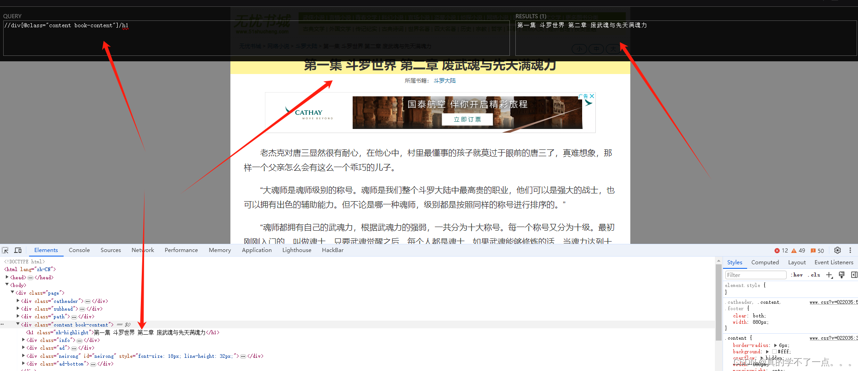Click into the XPath QUERY text box
This screenshot has height=371, width=858.
pyautogui.click(x=256, y=38)
